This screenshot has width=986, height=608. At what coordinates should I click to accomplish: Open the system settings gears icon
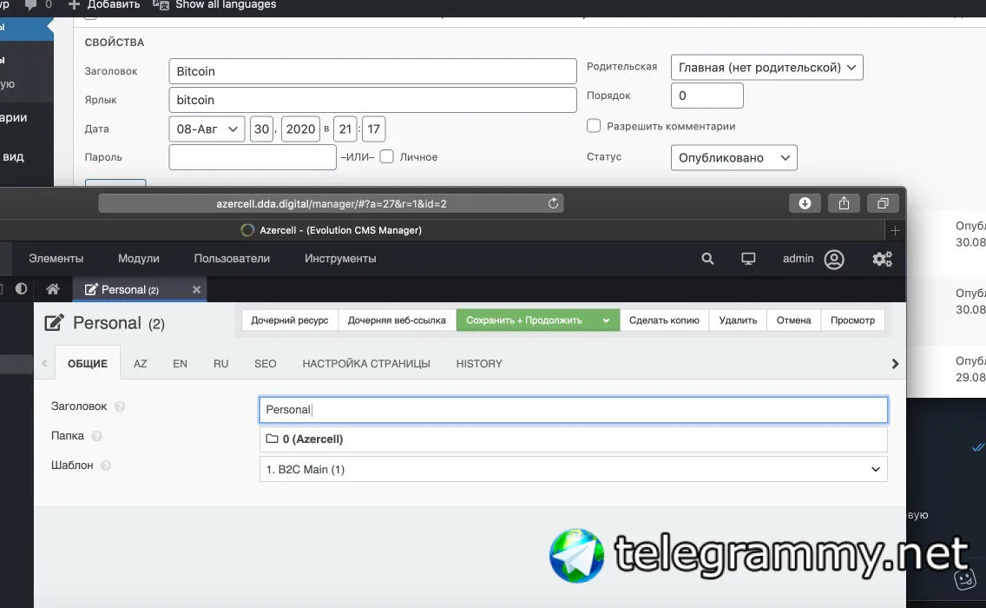pos(882,259)
